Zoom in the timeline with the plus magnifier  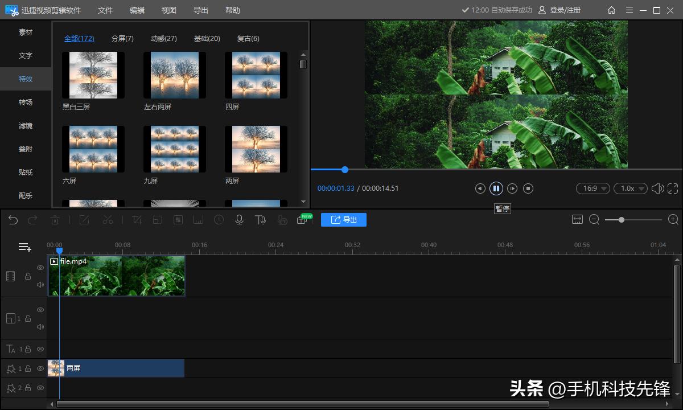pos(673,220)
